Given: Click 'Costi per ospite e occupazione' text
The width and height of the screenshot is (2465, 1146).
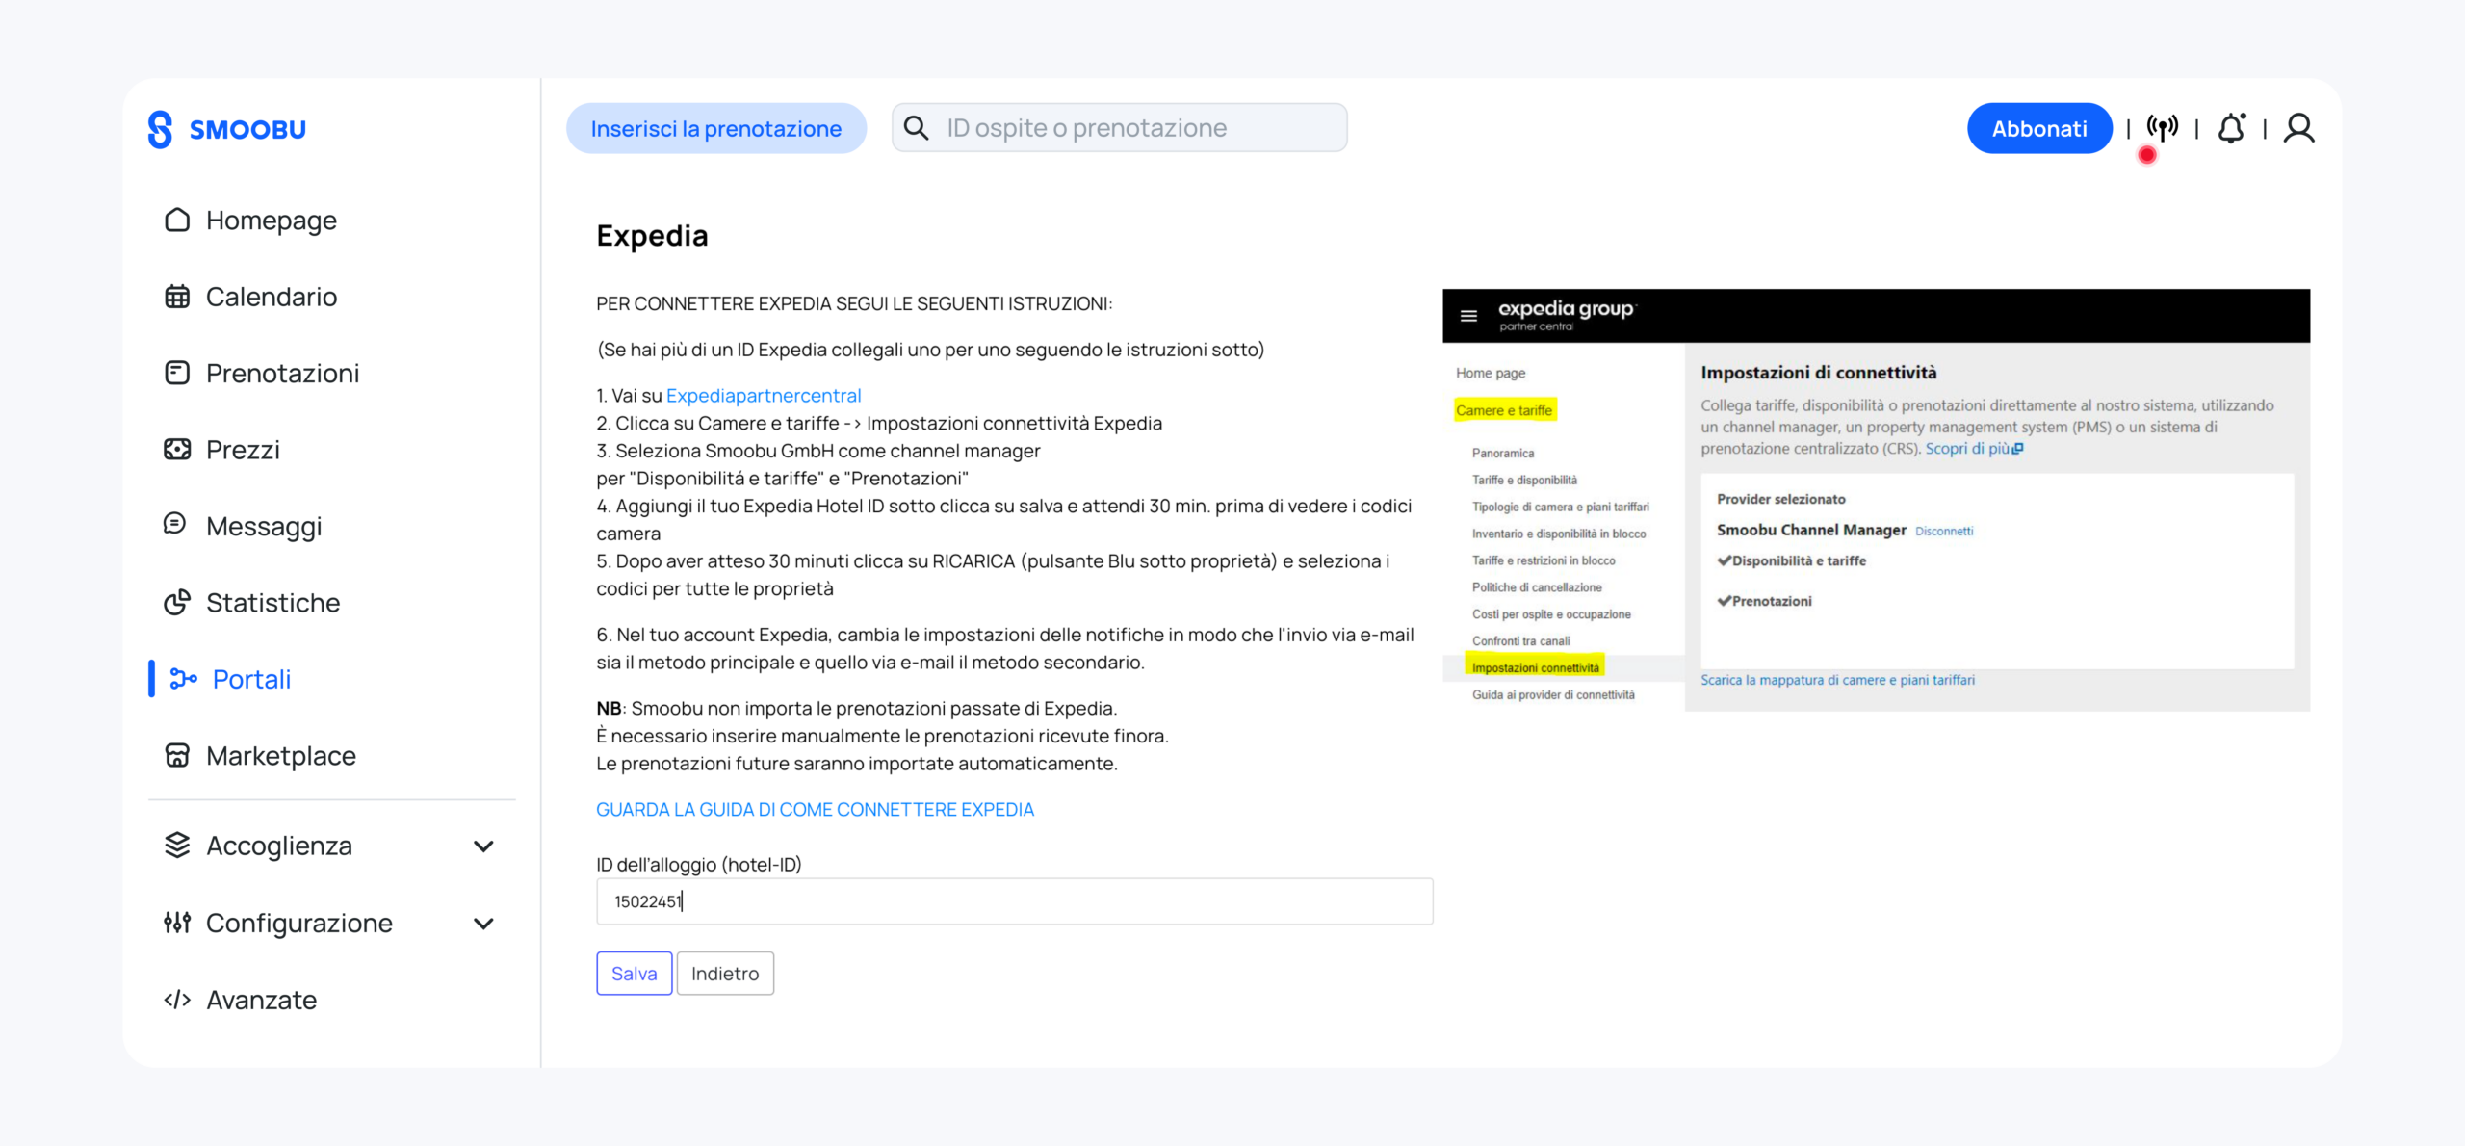Looking at the screenshot, I should (x=1551, y=614).
